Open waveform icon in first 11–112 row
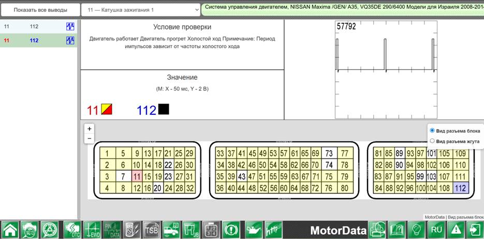The width and height of the screenshot is (484, 239). tap(70, 26)
